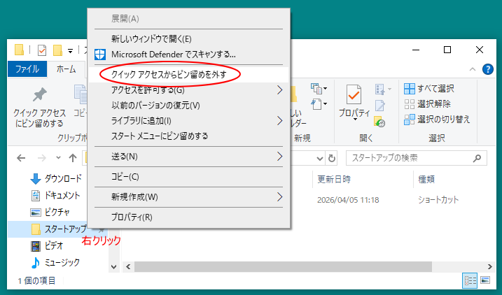Click the horizontal scrollbar left arrow
The width and height of the screenshot is (502, 295).
[x=128, y=266]
